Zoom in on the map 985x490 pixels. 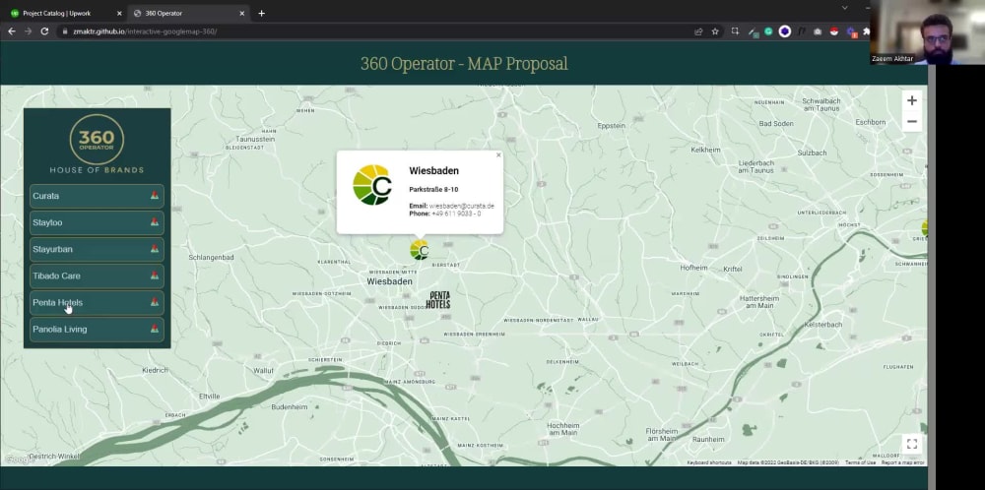912,100
